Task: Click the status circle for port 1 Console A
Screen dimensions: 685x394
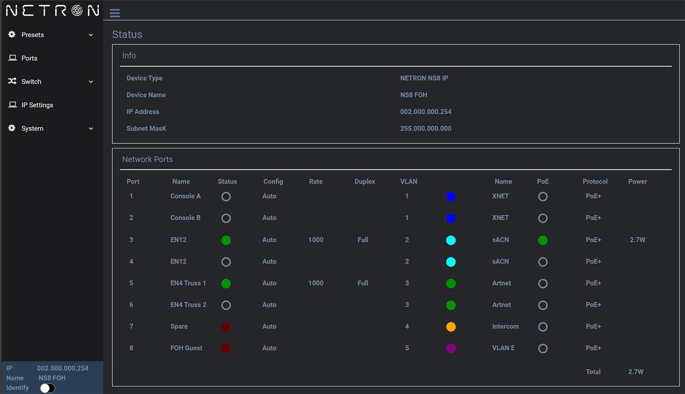Action: 226,196
